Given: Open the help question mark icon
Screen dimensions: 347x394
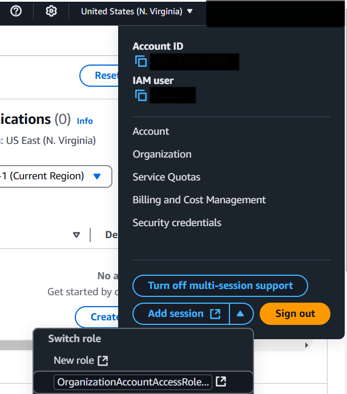Looking at the screenshot, I should 16,11.
